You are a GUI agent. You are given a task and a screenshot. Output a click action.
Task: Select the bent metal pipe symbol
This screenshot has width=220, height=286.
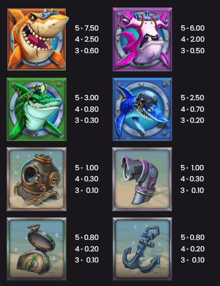click(142, 179)
